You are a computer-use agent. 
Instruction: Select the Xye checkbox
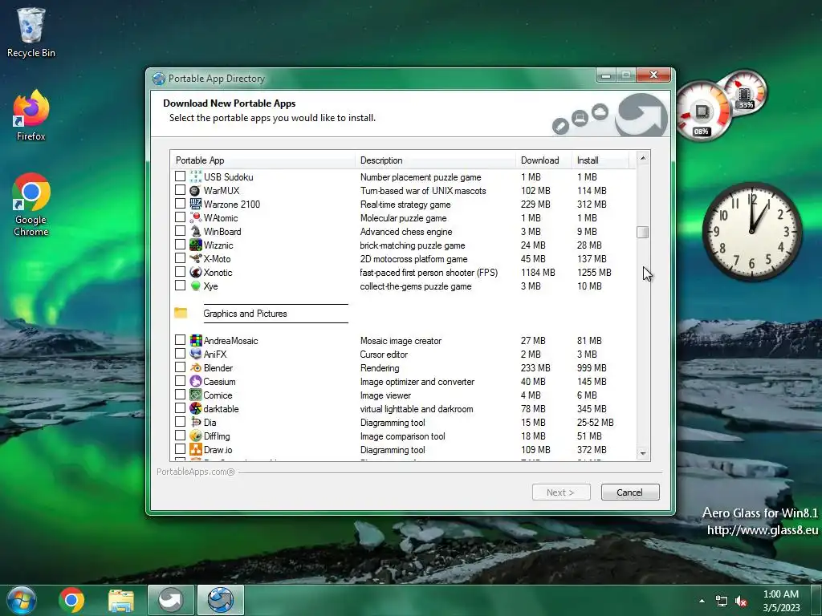tap(180, 285)
